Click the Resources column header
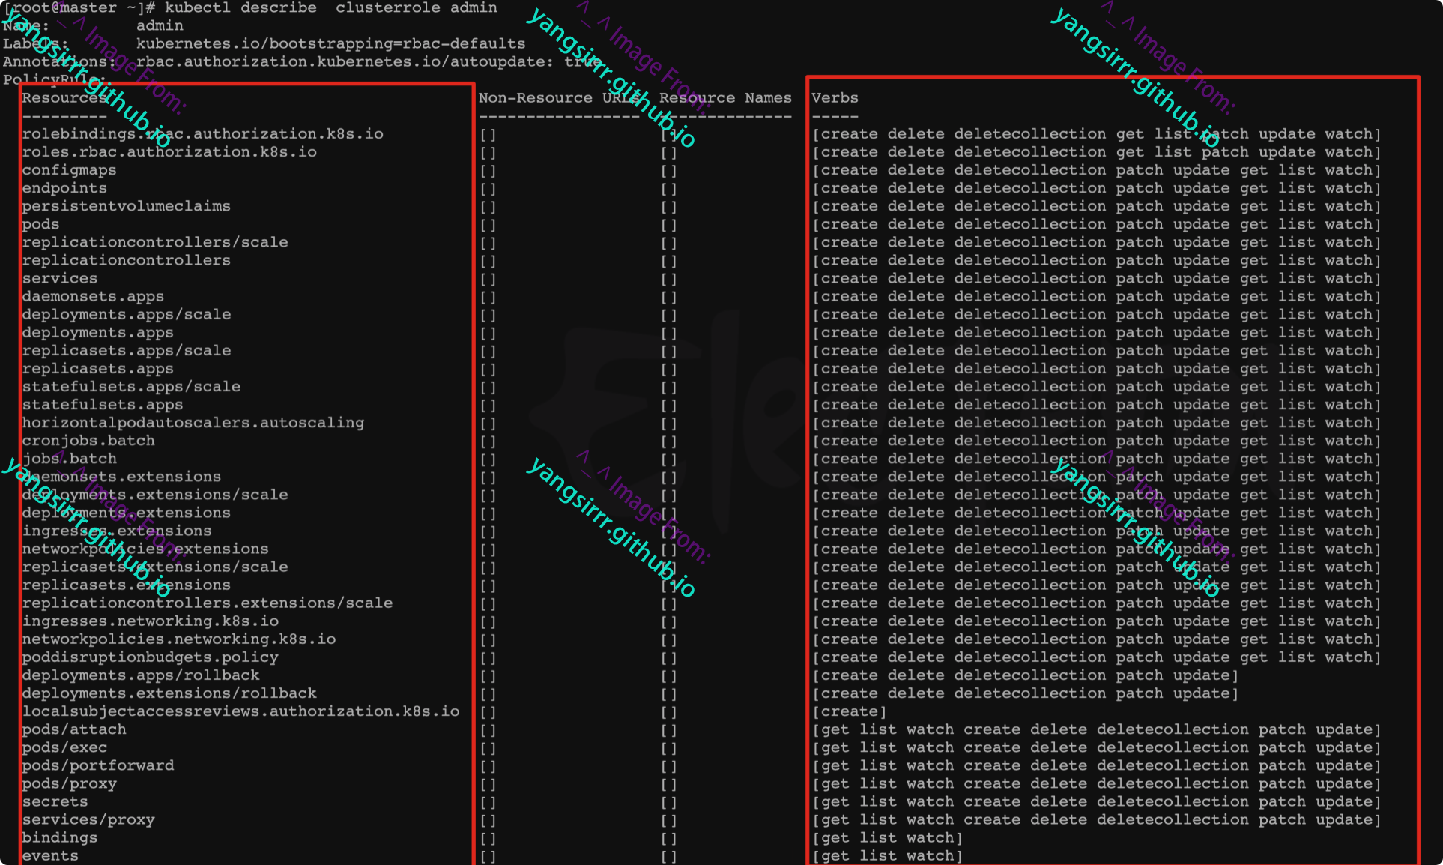Screen dimensions: 1443x865 pos(64,98)
